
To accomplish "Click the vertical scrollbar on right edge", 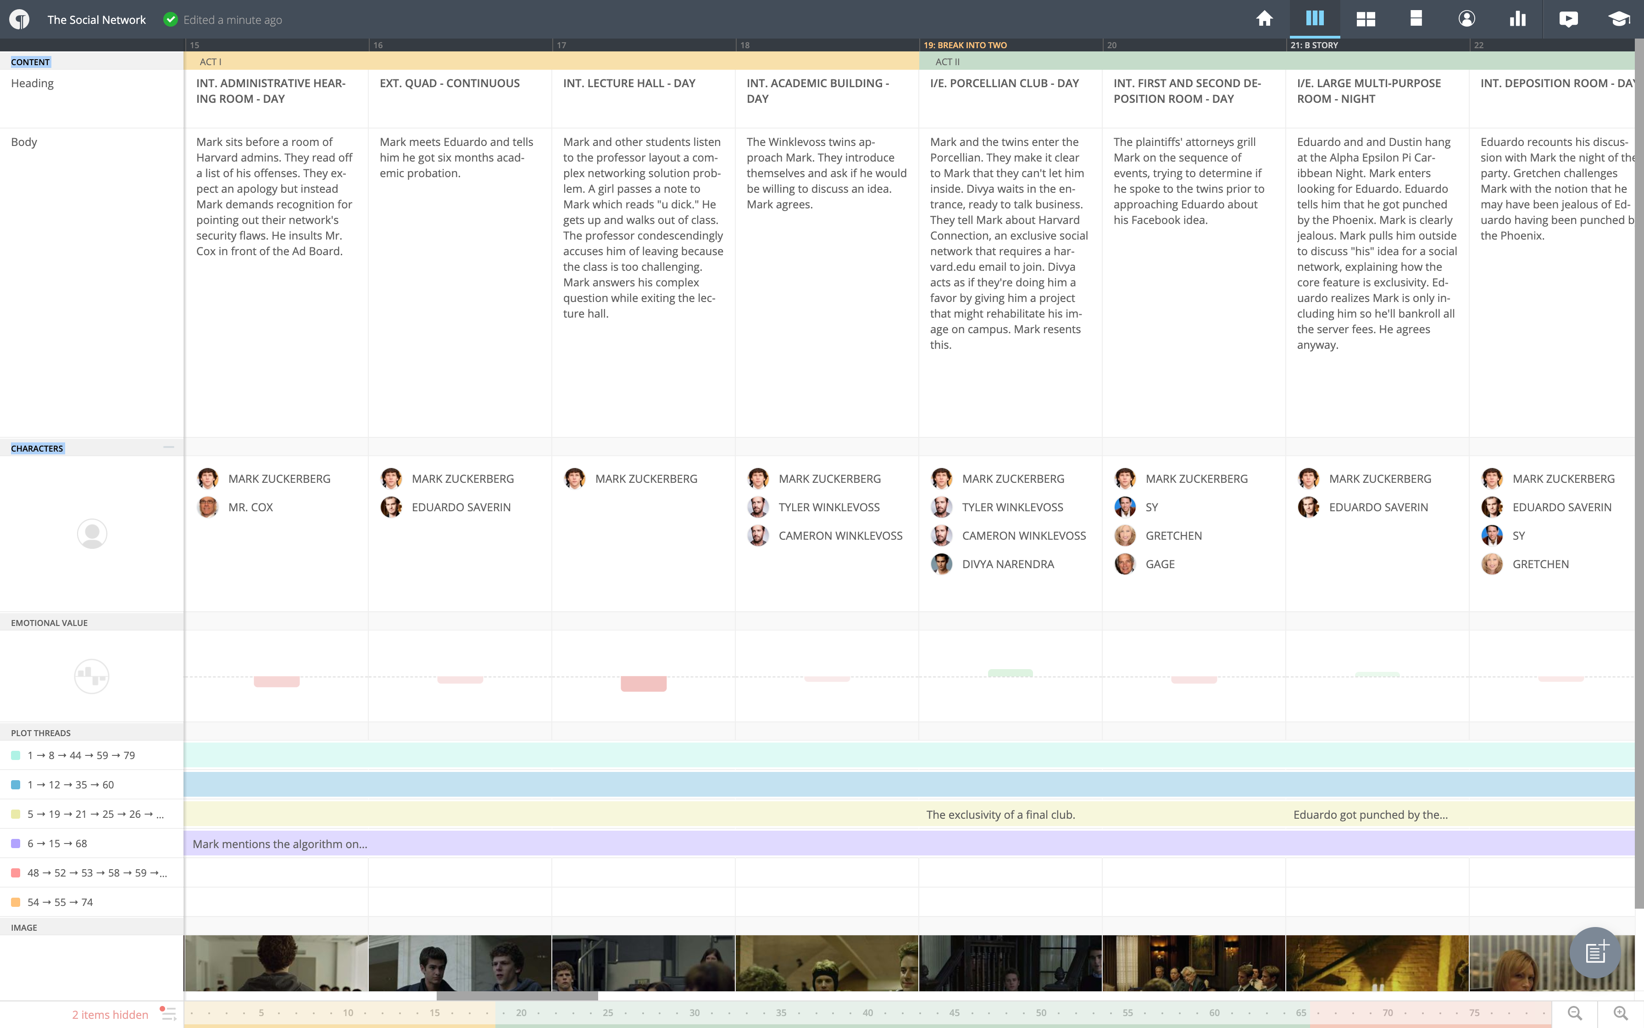I will (x=1638, y=473).
